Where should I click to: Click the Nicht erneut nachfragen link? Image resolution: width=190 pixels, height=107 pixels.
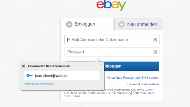point(39,84)
